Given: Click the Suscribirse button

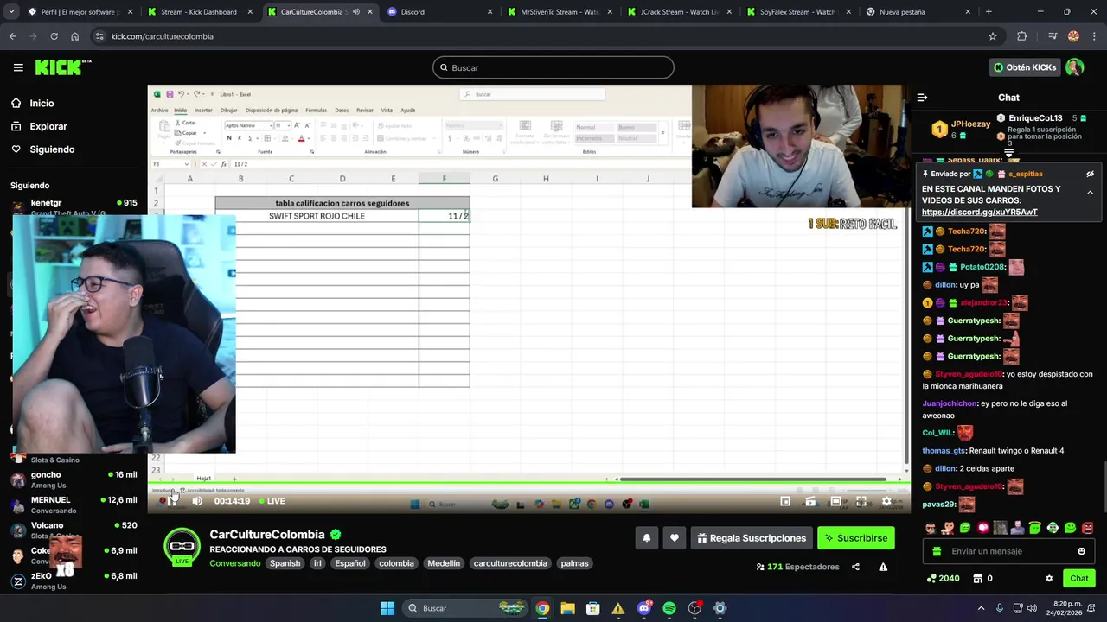Looking at the screenshot, I should tap(855, 538).
